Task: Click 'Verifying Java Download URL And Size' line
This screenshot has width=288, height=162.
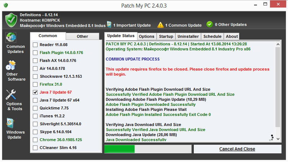Action: [143, 125]
